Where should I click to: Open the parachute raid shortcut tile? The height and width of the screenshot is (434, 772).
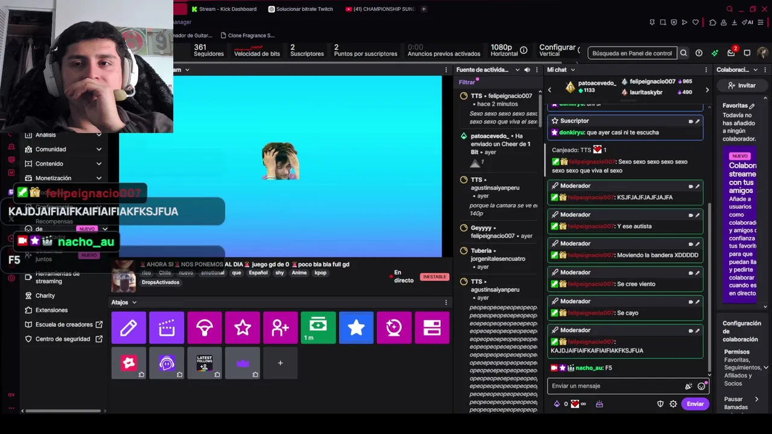click(204, 327)
